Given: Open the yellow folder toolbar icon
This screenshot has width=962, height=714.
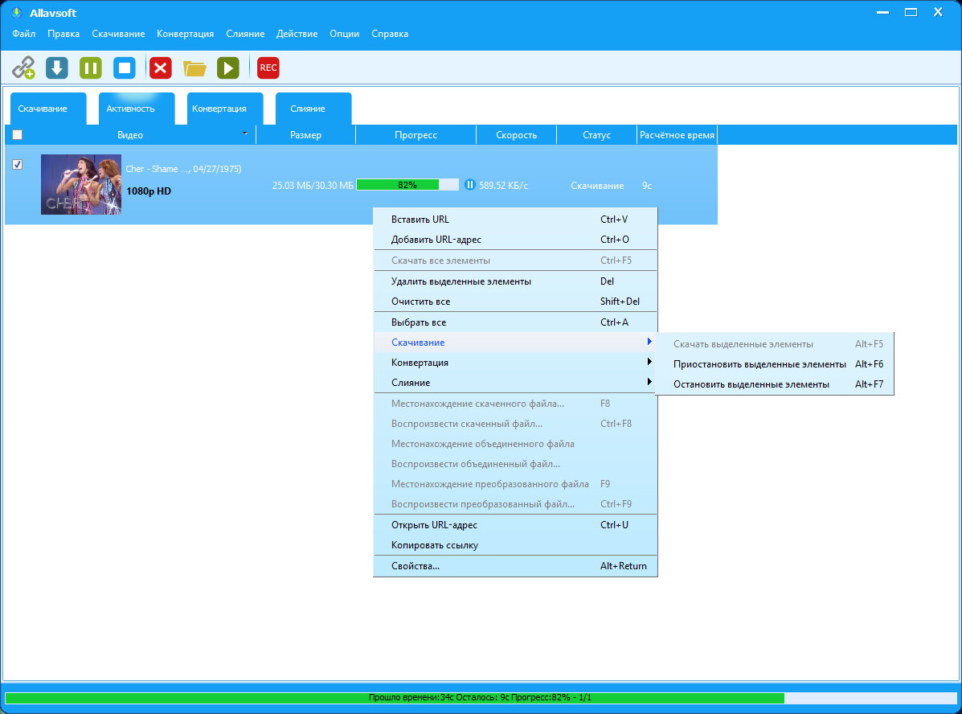Looking at the screenshot, I should [x=194, y=68].
